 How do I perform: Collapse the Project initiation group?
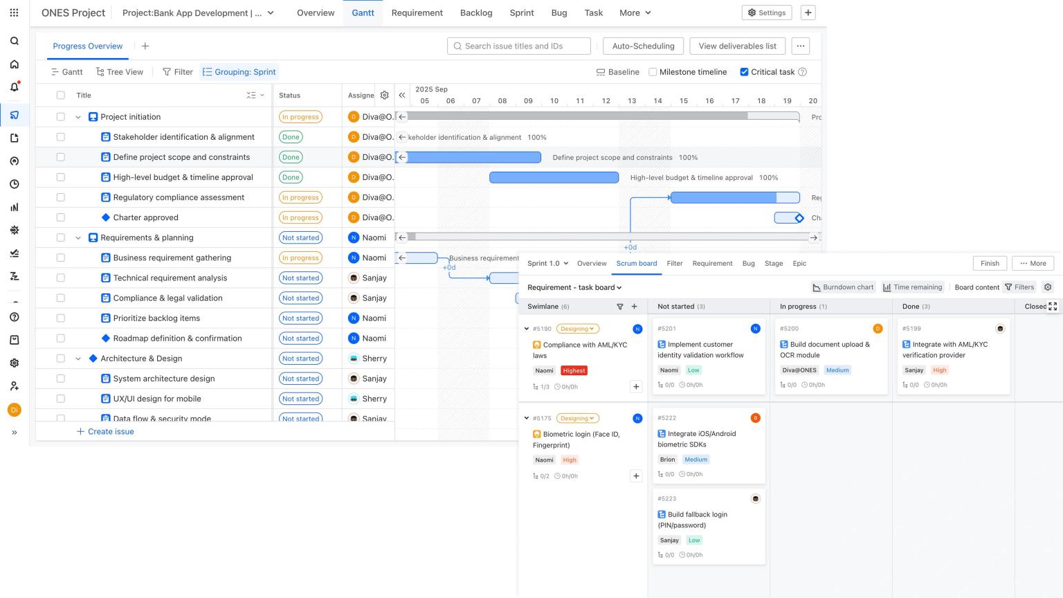(78, 117)
